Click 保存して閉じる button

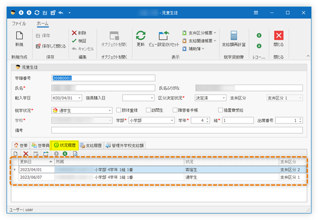point(51,46)
